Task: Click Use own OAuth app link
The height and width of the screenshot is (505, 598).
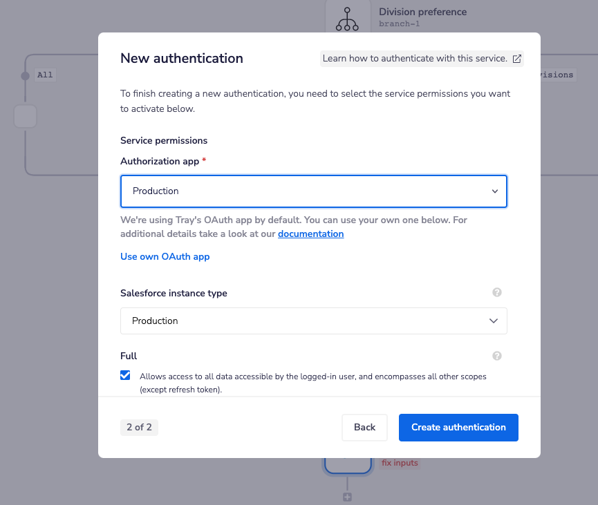Action: pos(165,256)
